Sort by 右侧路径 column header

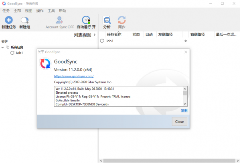(x=198, y=34)
